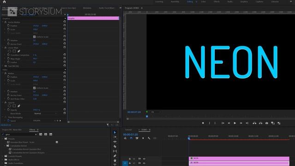The image size is (295, 166).
Task: Add marker in timeline header
Action: (x=143, y=138)
